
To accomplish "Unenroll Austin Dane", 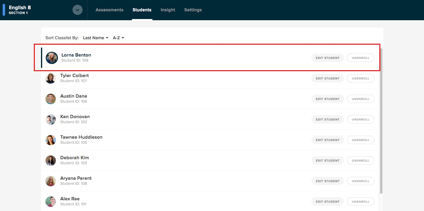I will 360,99.
